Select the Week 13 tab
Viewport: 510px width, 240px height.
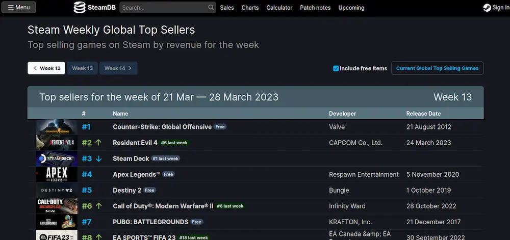(x=82, y=68)
